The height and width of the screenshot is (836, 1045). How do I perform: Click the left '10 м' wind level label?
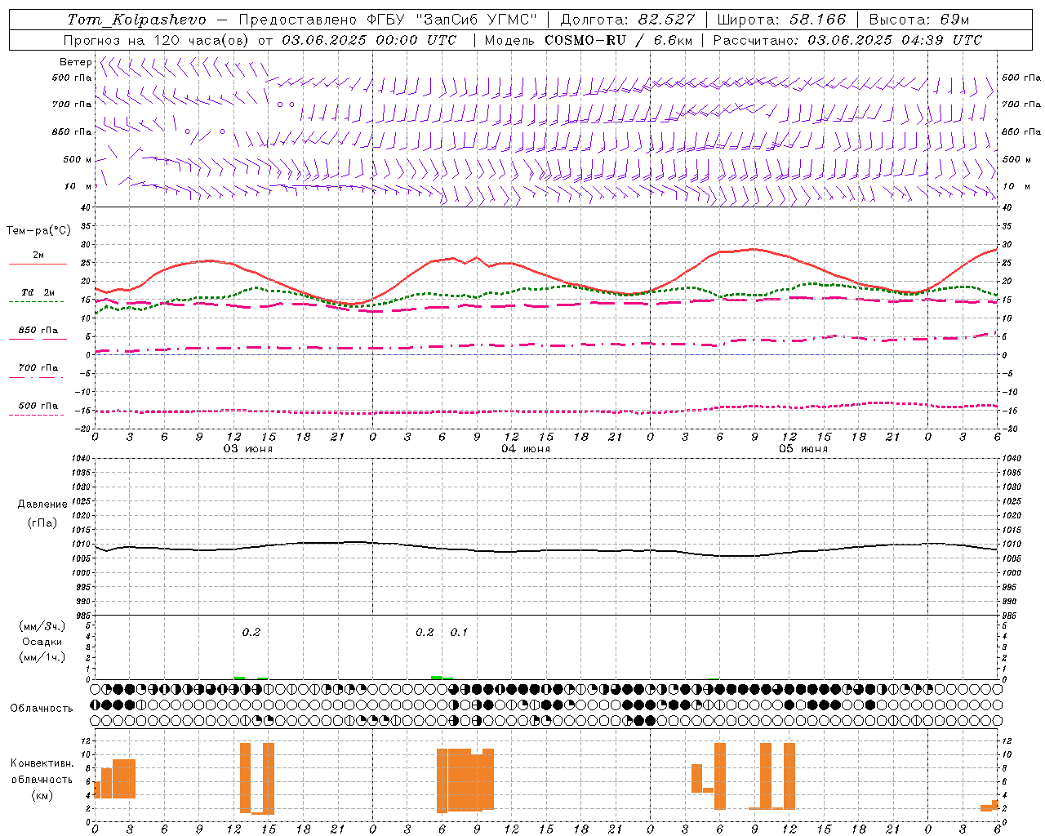click(78, 186)
